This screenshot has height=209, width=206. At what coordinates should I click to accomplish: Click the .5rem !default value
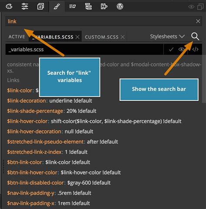coord(74,193)
